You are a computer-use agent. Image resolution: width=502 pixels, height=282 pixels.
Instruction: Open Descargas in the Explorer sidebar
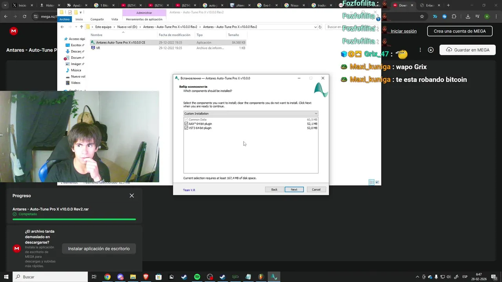coord(75,51)
